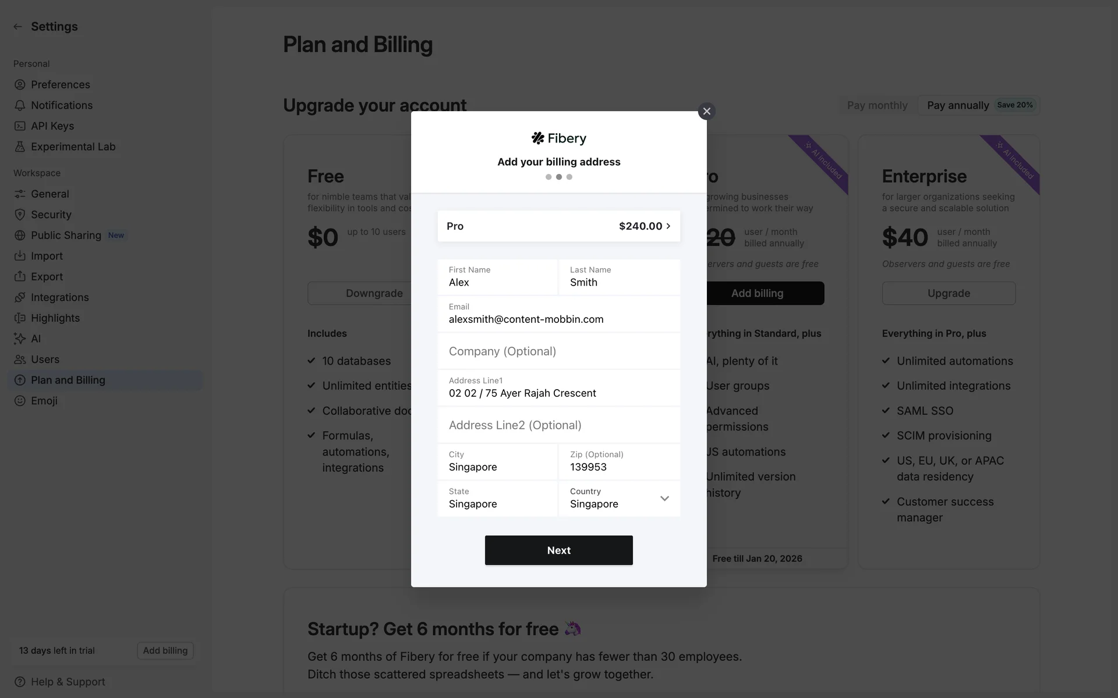This screenshot has width=1118, height=698.
Task: Click the Next button
Action: [x=558, y=550]
